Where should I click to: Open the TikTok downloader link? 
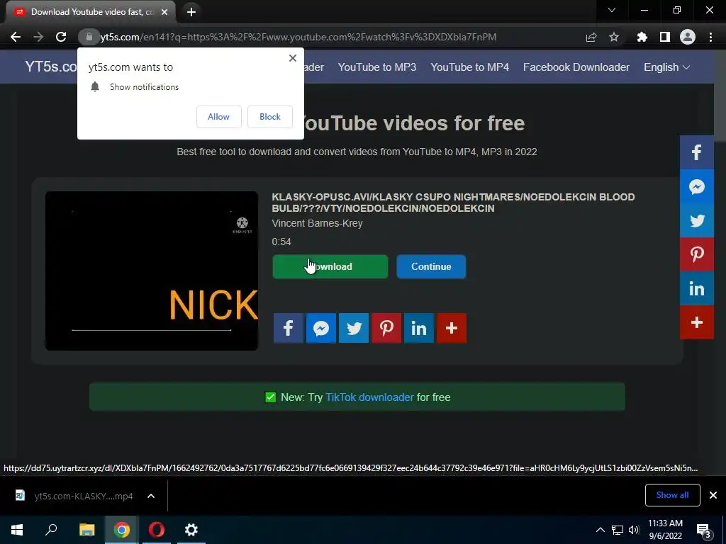coord(369,397)
